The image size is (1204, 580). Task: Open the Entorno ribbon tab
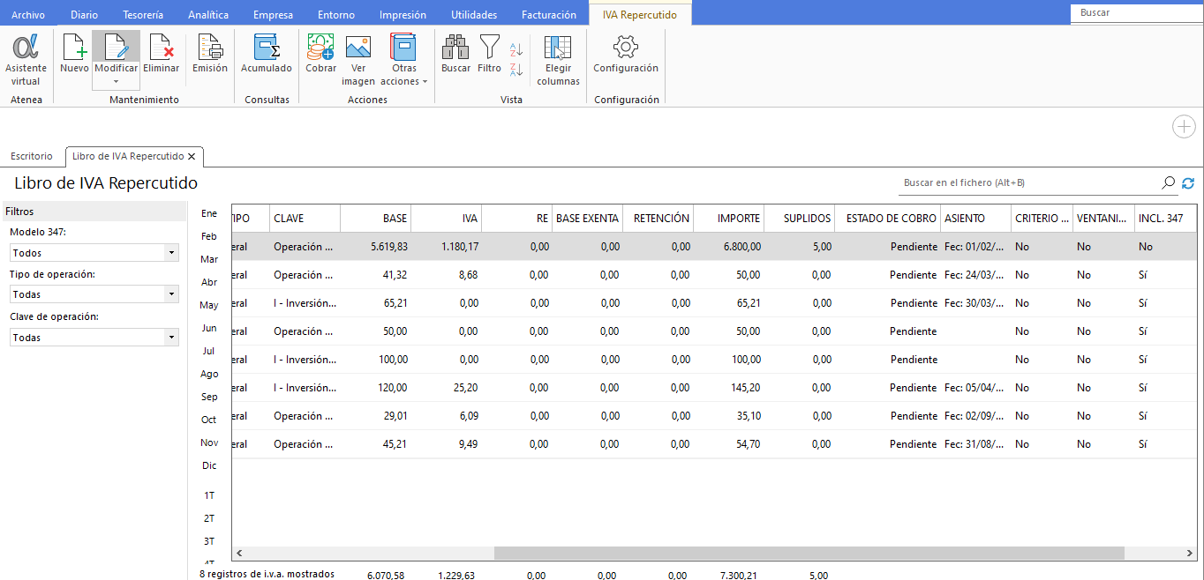click(336, 15)
